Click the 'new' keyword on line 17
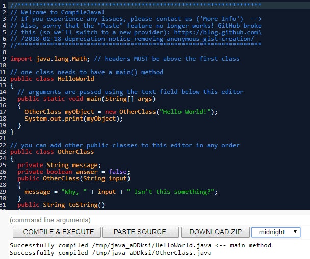 click(x=110, y=112)
